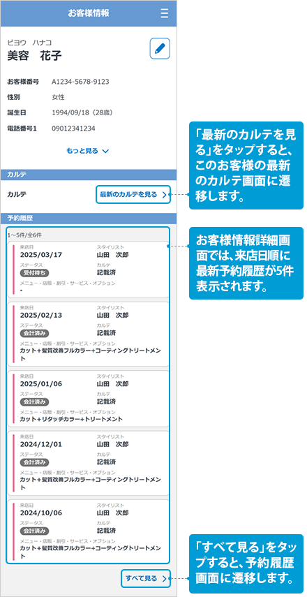307x597 pixels.
Task: Click 会計済み badge on 2025/02/13 card
Action: coord(35,333)
